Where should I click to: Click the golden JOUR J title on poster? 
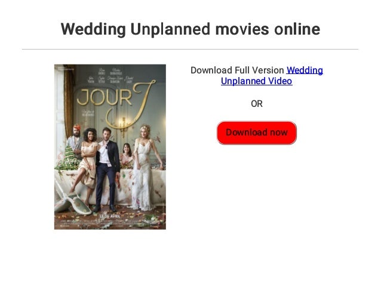[116, 102]
